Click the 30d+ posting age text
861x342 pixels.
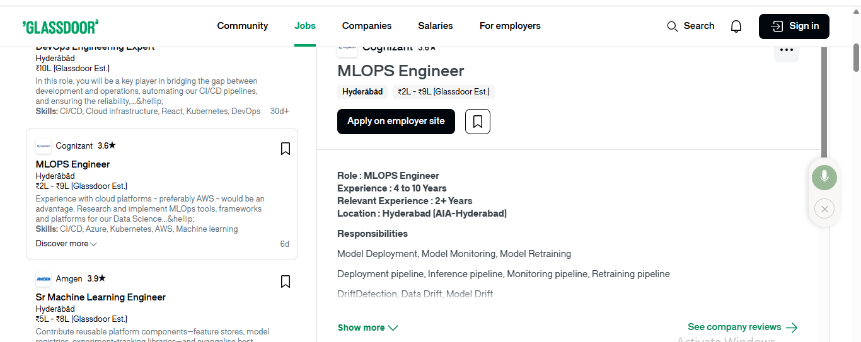coord(280,111)
